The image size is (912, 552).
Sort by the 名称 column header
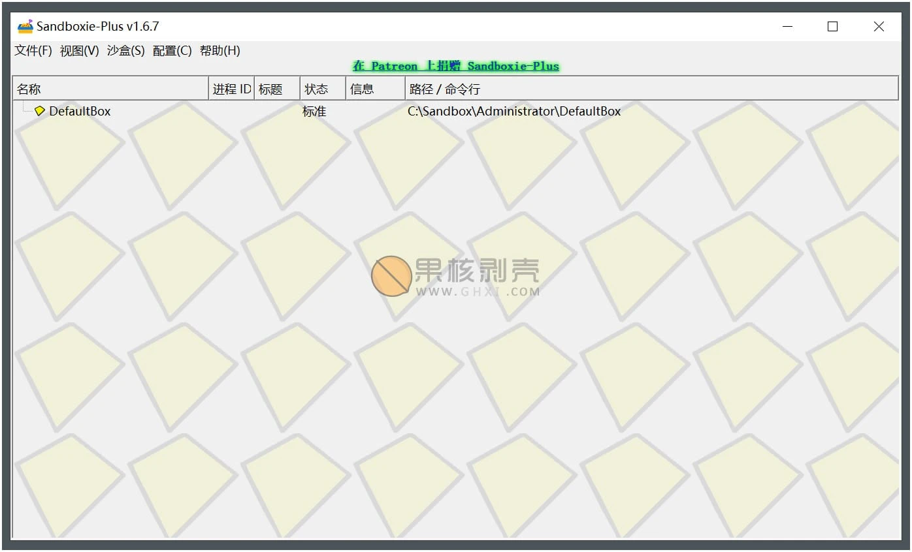coord(110,89)
